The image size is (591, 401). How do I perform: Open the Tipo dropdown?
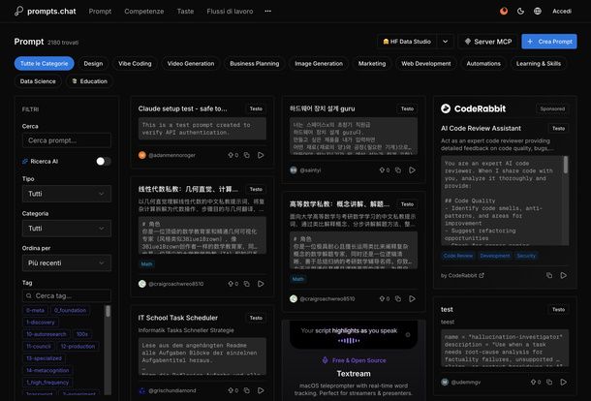click(x=67, y=194)
